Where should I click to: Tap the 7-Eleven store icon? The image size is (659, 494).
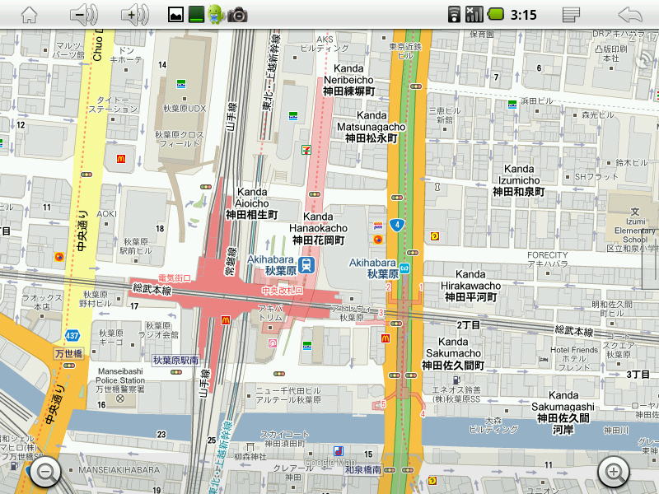coord(306,149)
